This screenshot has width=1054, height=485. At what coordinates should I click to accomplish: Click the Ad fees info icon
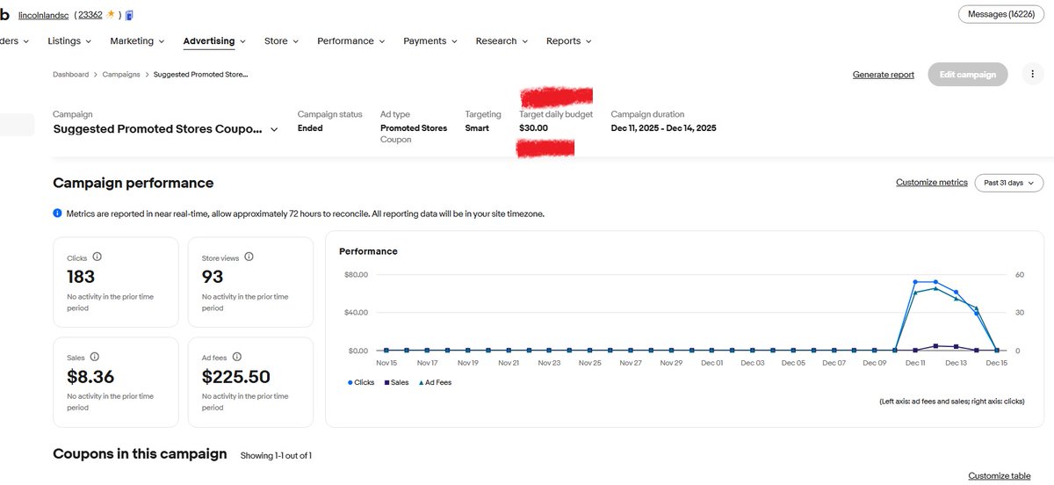(237, 357)
